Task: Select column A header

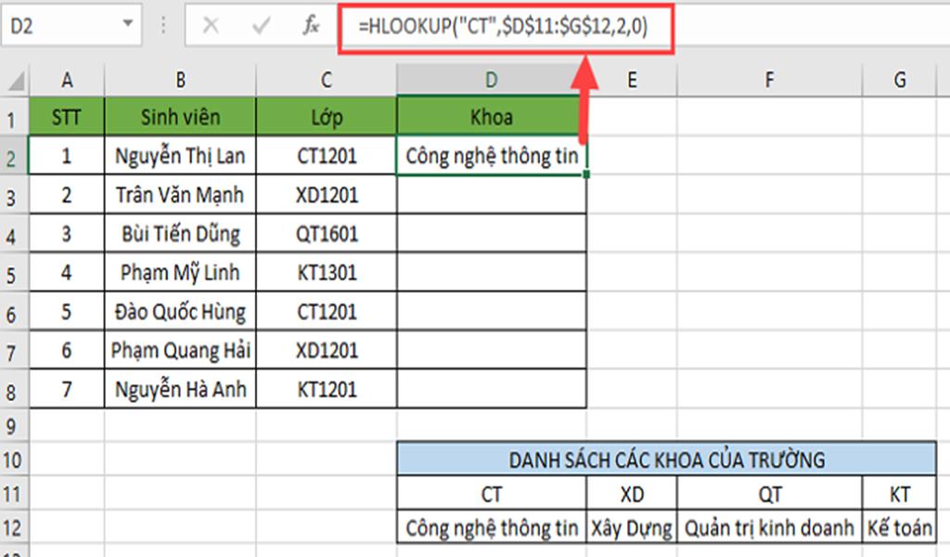Action: coord(67,80)
